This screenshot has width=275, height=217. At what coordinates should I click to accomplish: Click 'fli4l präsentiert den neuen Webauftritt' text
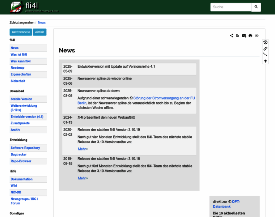click(x=106, y=118)
